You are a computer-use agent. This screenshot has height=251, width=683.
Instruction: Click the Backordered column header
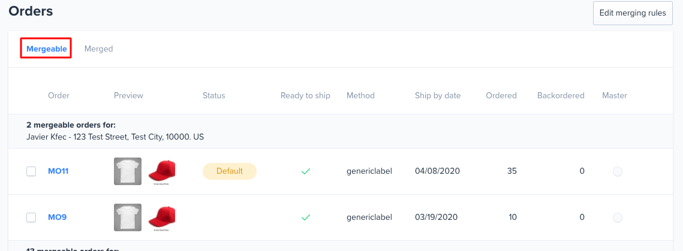pyautogui.click(x=561, y=95)
